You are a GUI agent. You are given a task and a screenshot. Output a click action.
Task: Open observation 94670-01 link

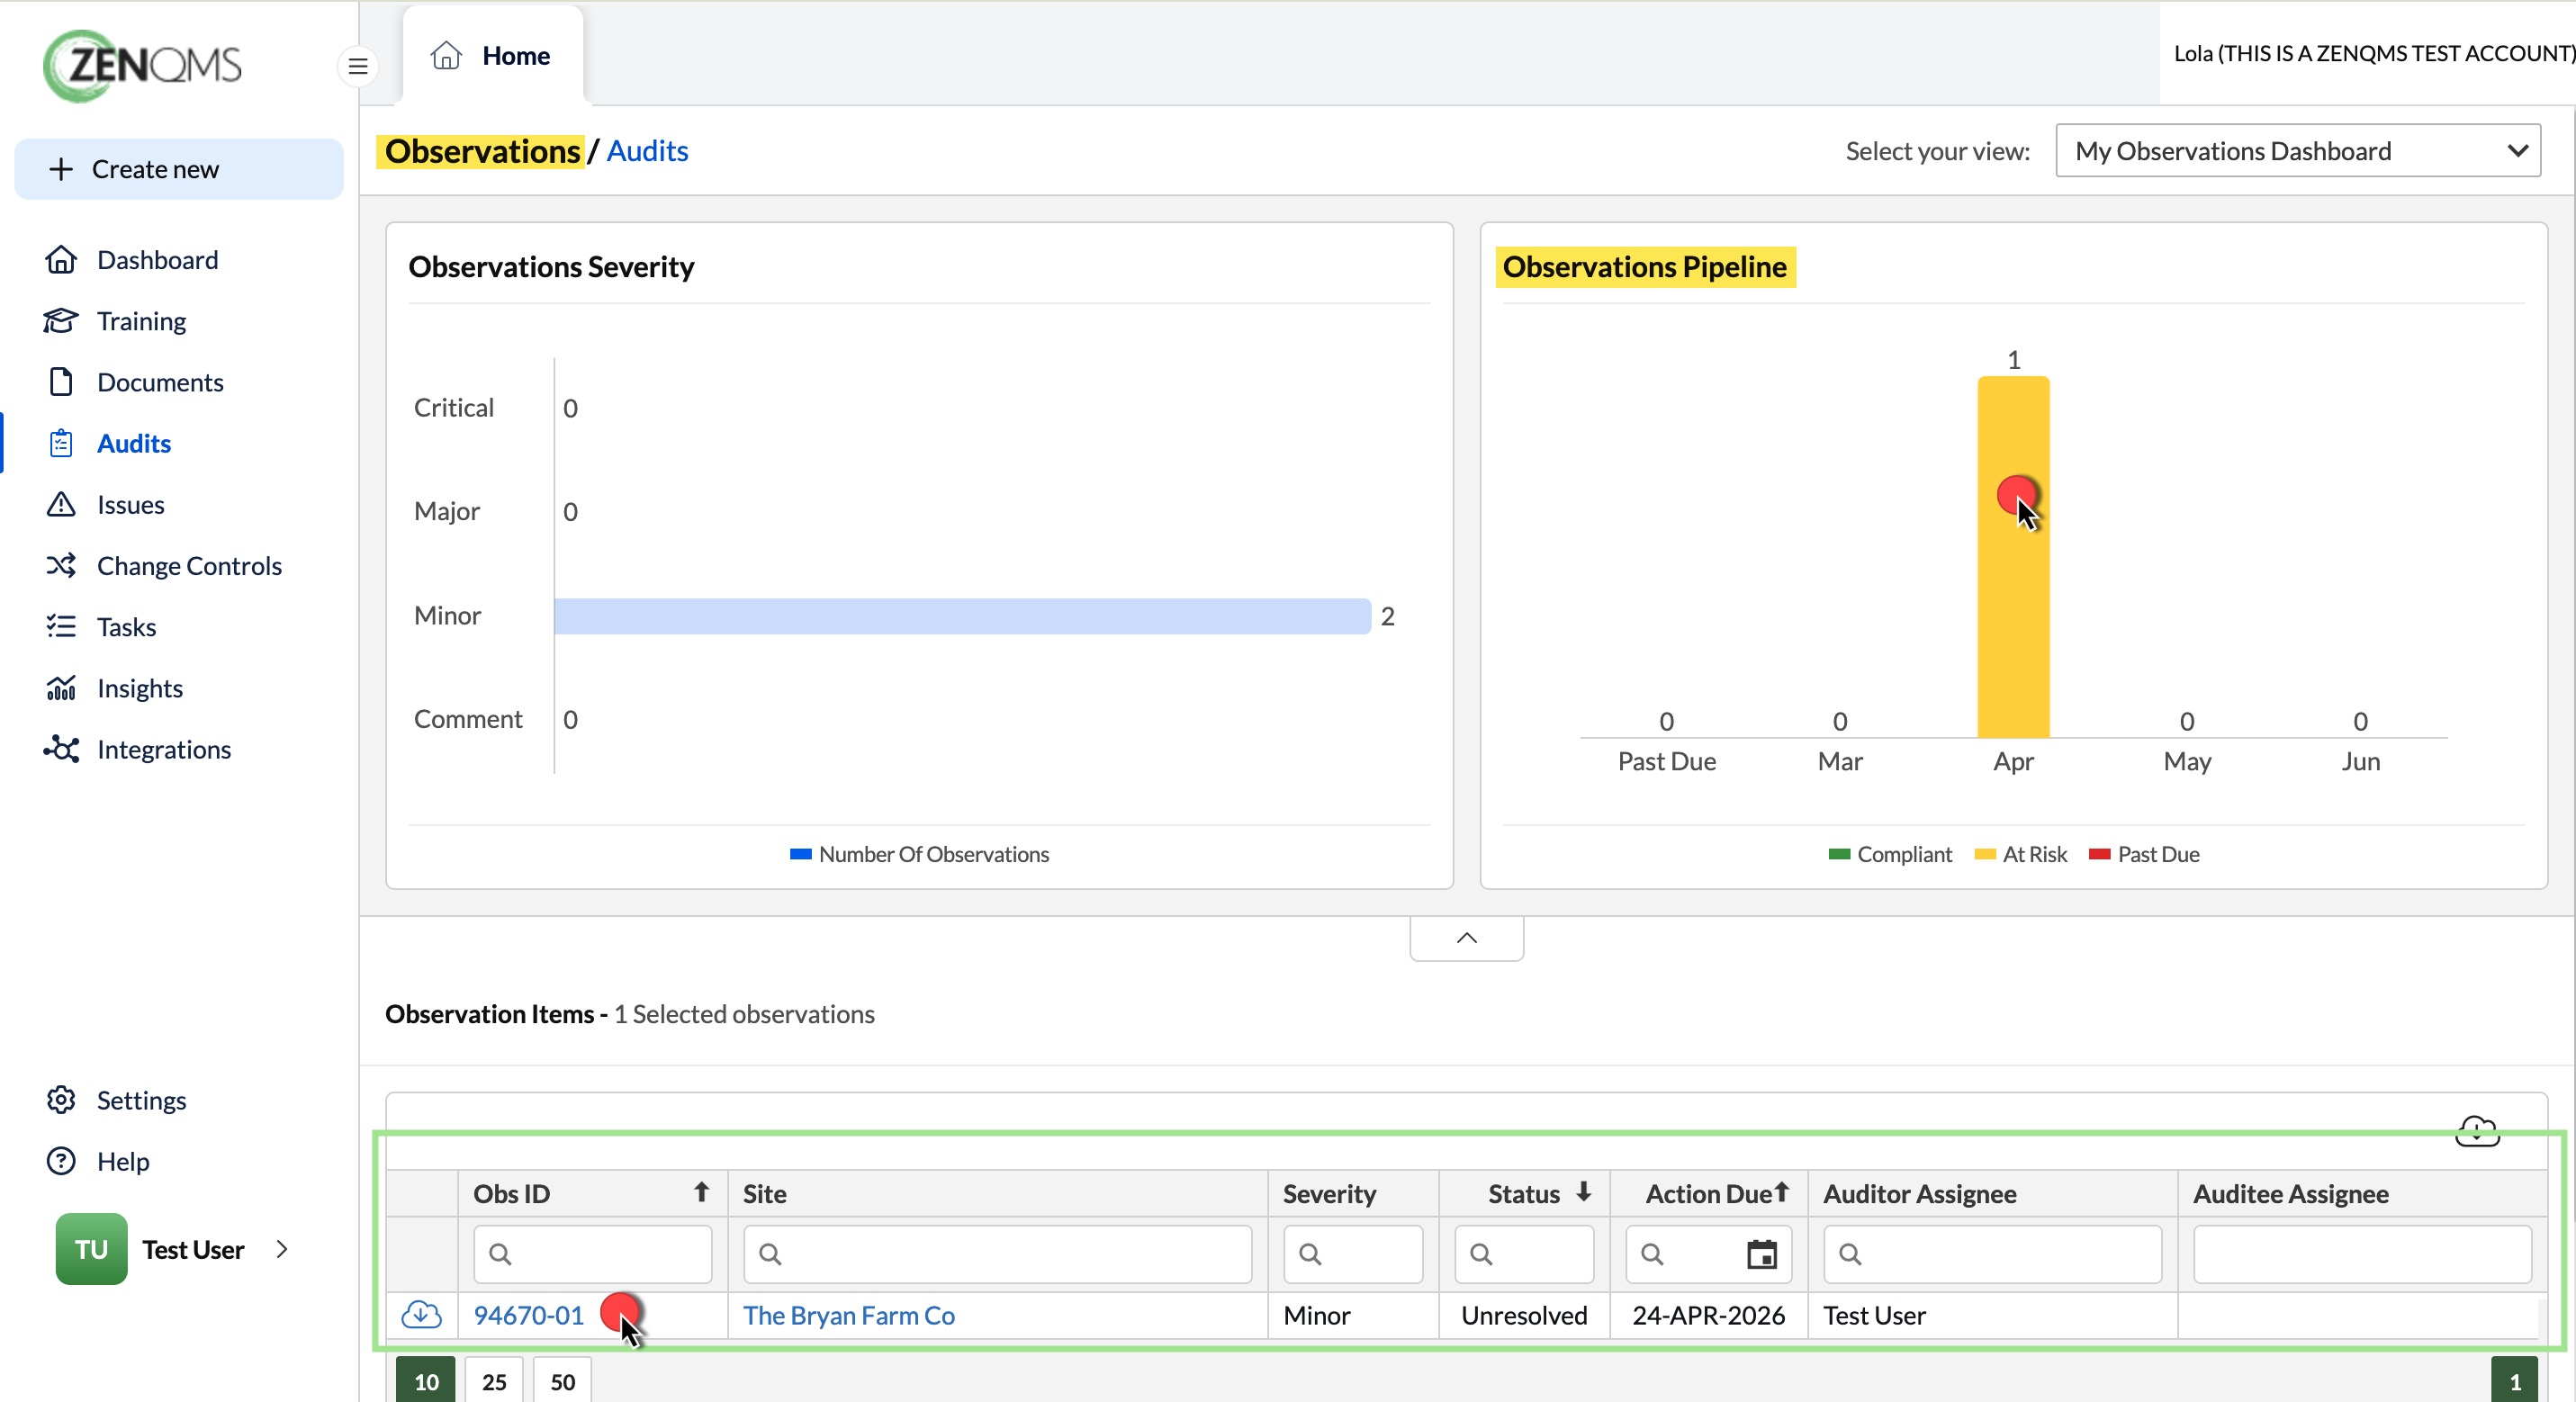[x=528, y=1314]
